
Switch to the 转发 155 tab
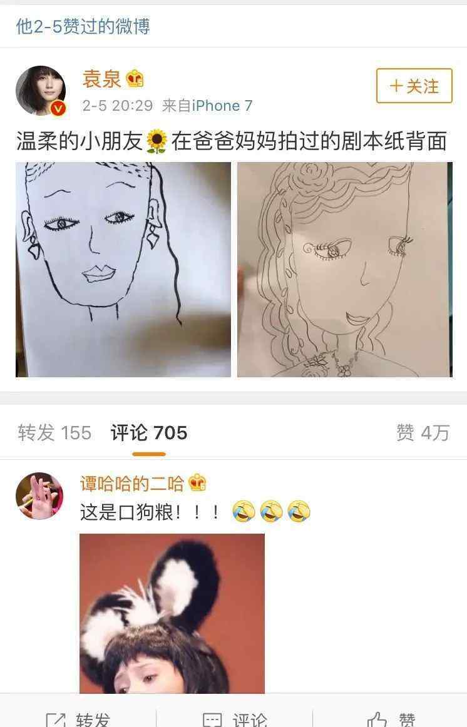[x=54, y=432]
